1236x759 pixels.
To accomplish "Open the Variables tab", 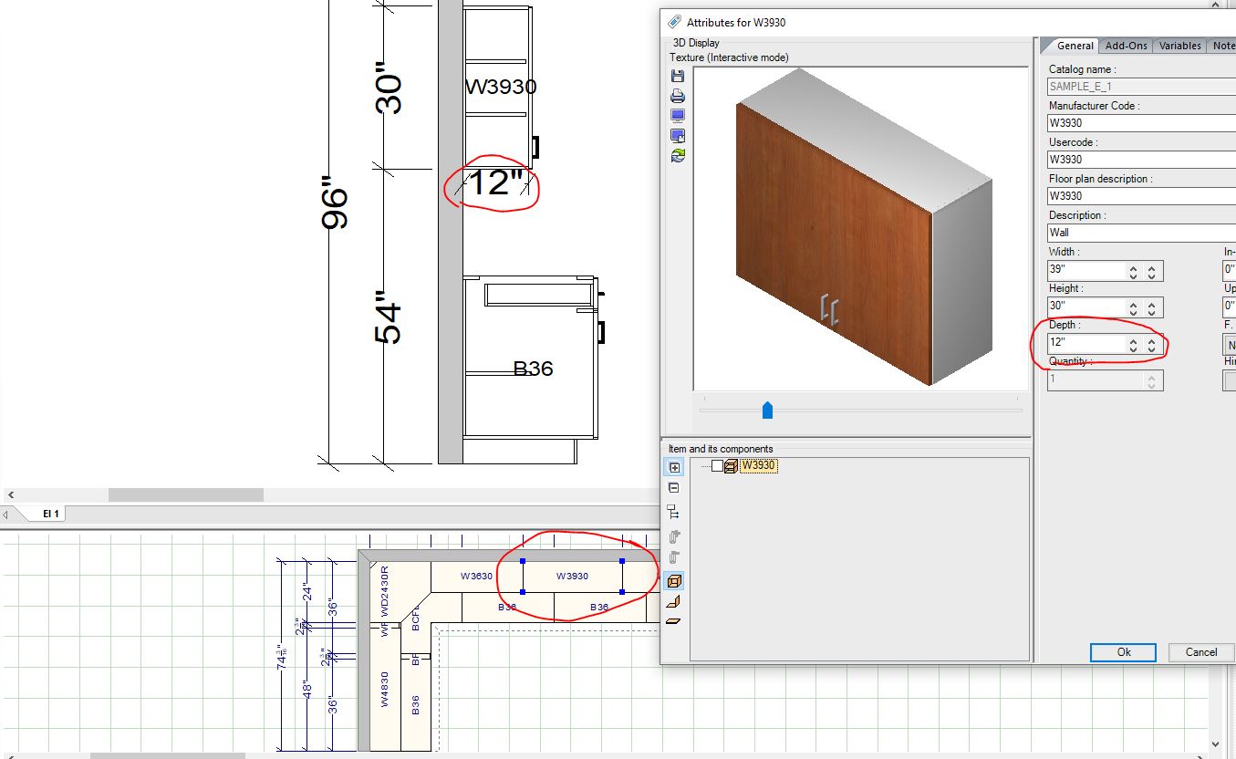I will [x=1179, y=46].
